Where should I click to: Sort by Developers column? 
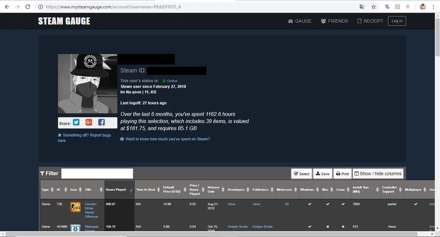(x=239, y=190)
